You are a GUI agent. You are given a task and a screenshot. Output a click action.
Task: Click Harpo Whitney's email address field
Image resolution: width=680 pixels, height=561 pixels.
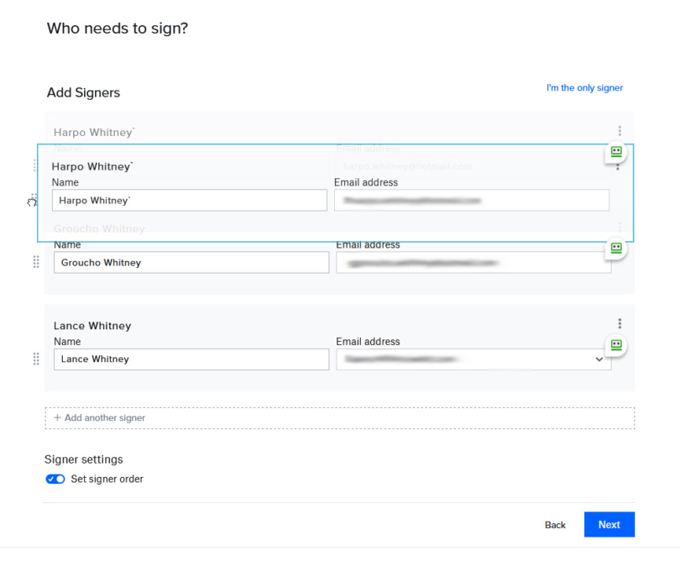click(x=472, y=200)
